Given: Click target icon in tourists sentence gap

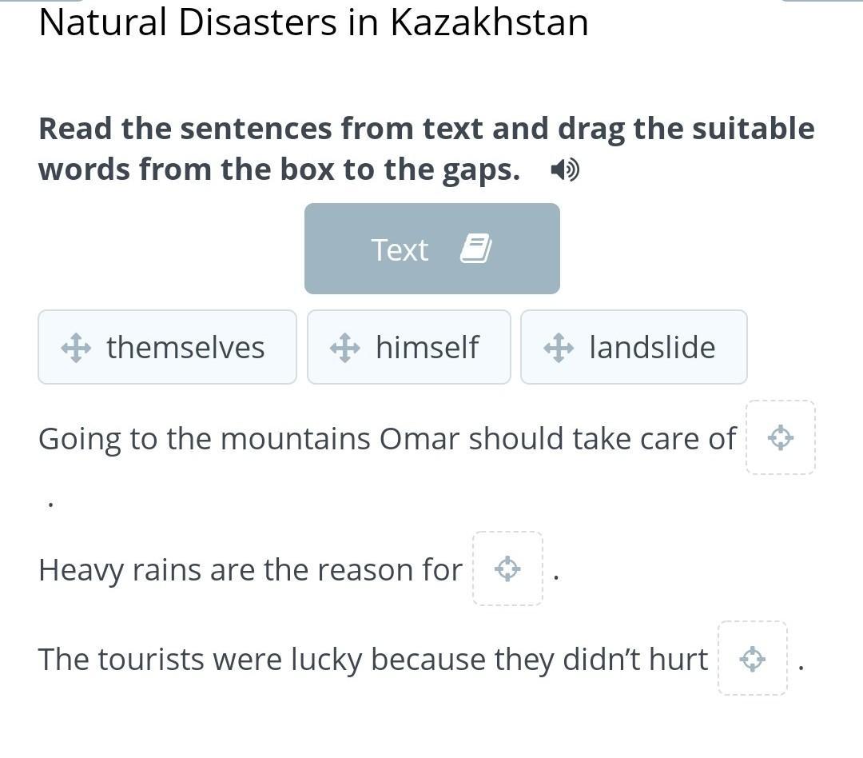Looking at the screenshot, I should (x=753, y=659).
